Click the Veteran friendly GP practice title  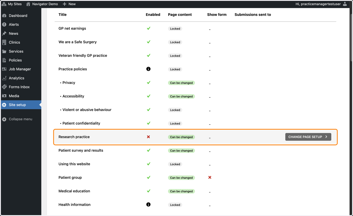point(83,55)
